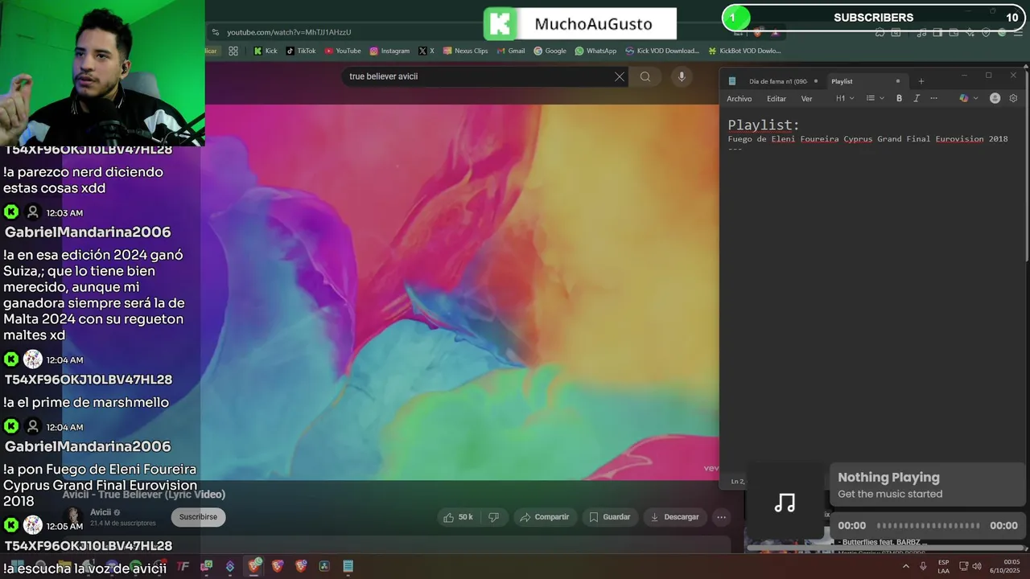Click the Copilot icon in Notepad
Screen dimensions: 1030x579
point(964,98)
